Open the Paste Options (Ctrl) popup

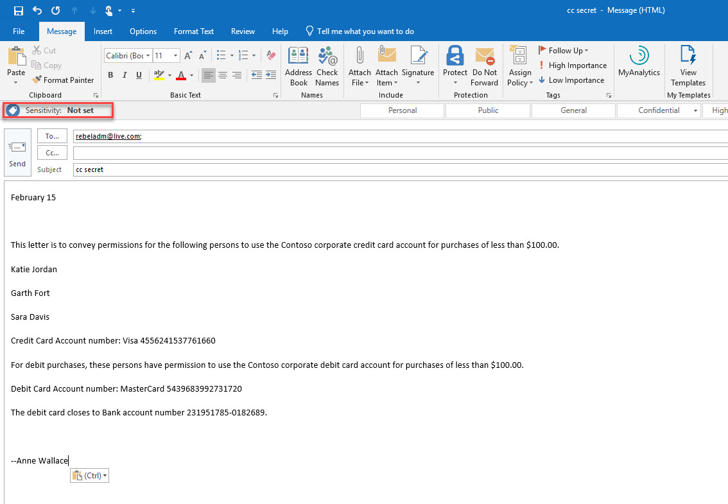click(90, 476)
